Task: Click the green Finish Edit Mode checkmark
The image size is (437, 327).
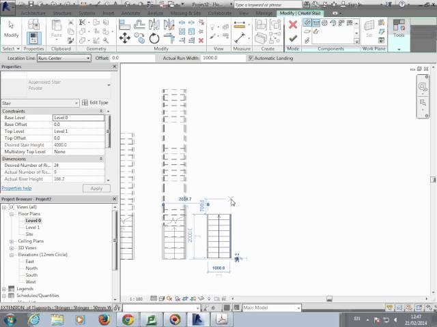Action: [293, 39]
